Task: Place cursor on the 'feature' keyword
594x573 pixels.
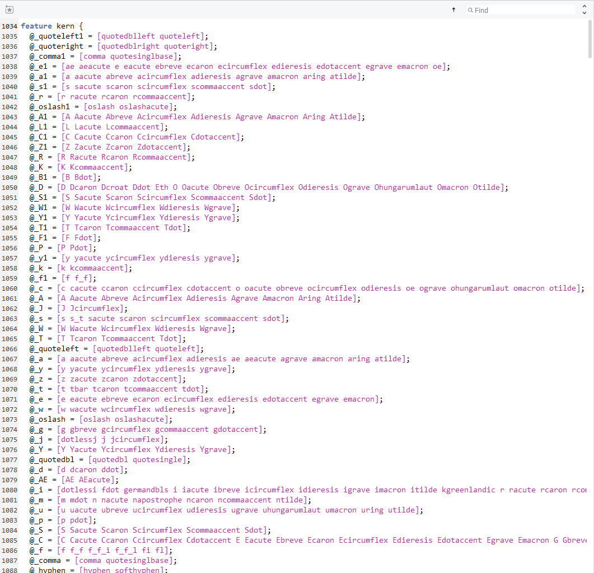Action: 36,26
